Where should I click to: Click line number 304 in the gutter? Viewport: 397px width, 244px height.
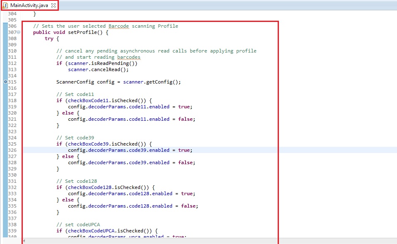[x=12, y=14]
